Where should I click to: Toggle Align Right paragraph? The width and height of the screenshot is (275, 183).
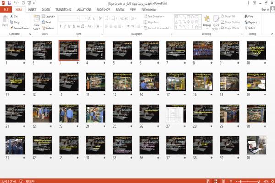pyautogui.click(x=115, y=26)
